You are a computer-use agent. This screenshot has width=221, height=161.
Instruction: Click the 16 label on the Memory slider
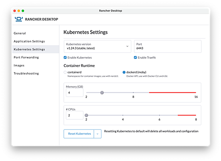196,97
